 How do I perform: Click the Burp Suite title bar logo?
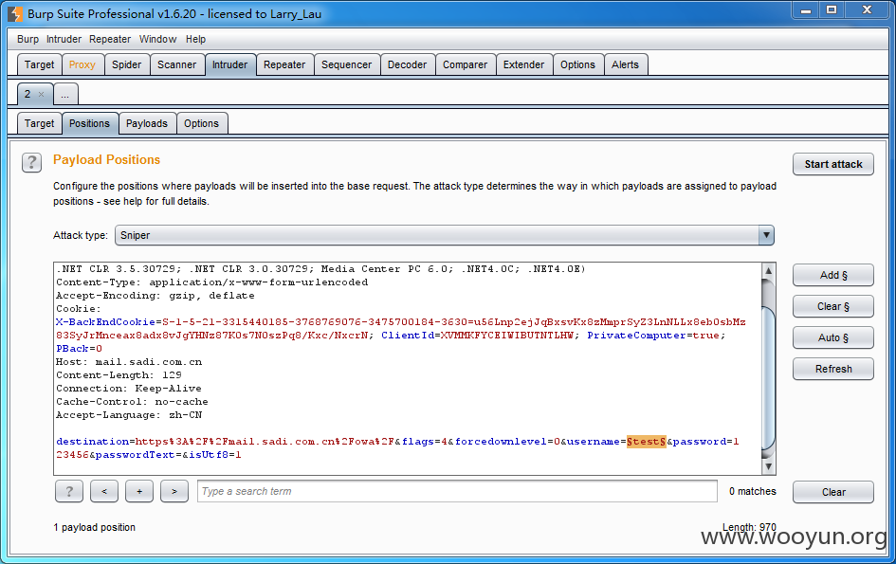15,13
